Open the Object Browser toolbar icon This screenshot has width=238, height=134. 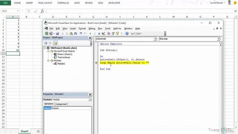(x=118, y=33)
